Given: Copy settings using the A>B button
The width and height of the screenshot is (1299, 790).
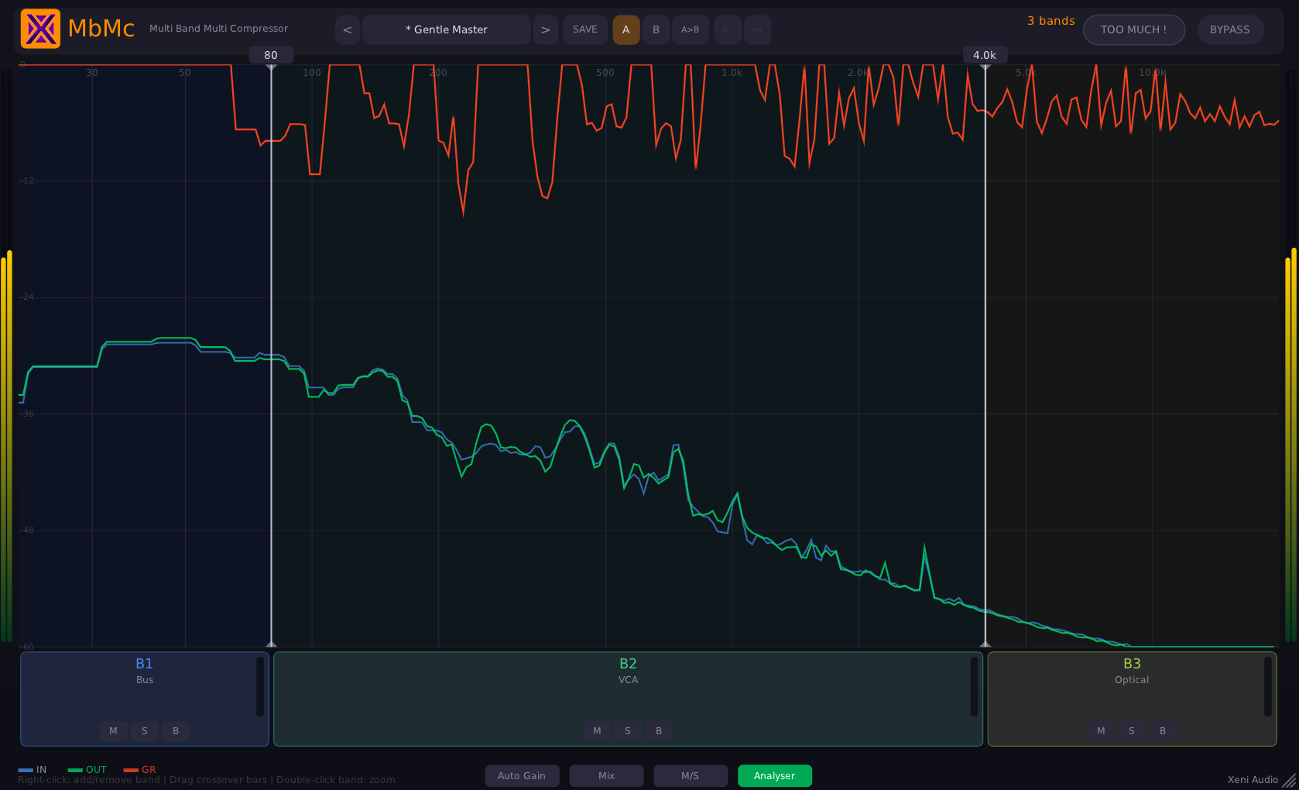Looking at the screenshot, I should point(691,29).
